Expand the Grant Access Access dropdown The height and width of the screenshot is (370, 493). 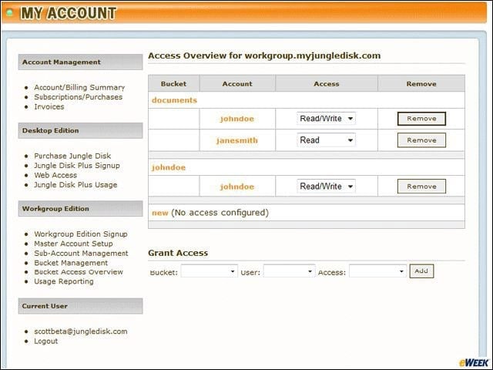coord(378,271)
